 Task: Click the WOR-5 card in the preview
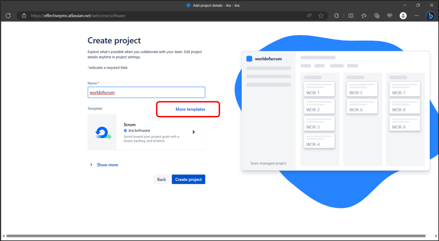click(x=362, y=89)
